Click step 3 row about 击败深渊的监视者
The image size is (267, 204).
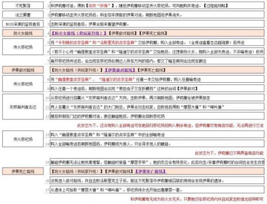click(x=157, y=24)
